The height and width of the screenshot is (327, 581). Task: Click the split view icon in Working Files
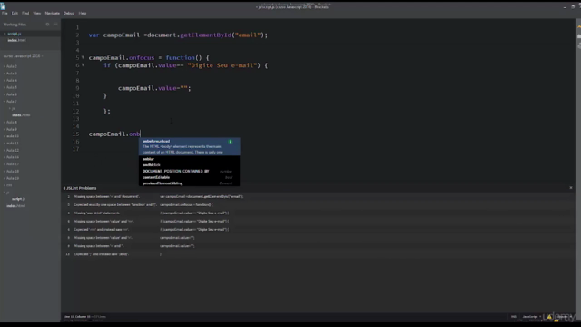[55, 25]
